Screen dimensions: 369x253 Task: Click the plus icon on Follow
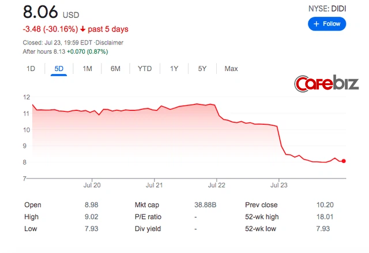click(x=317, y=24)
